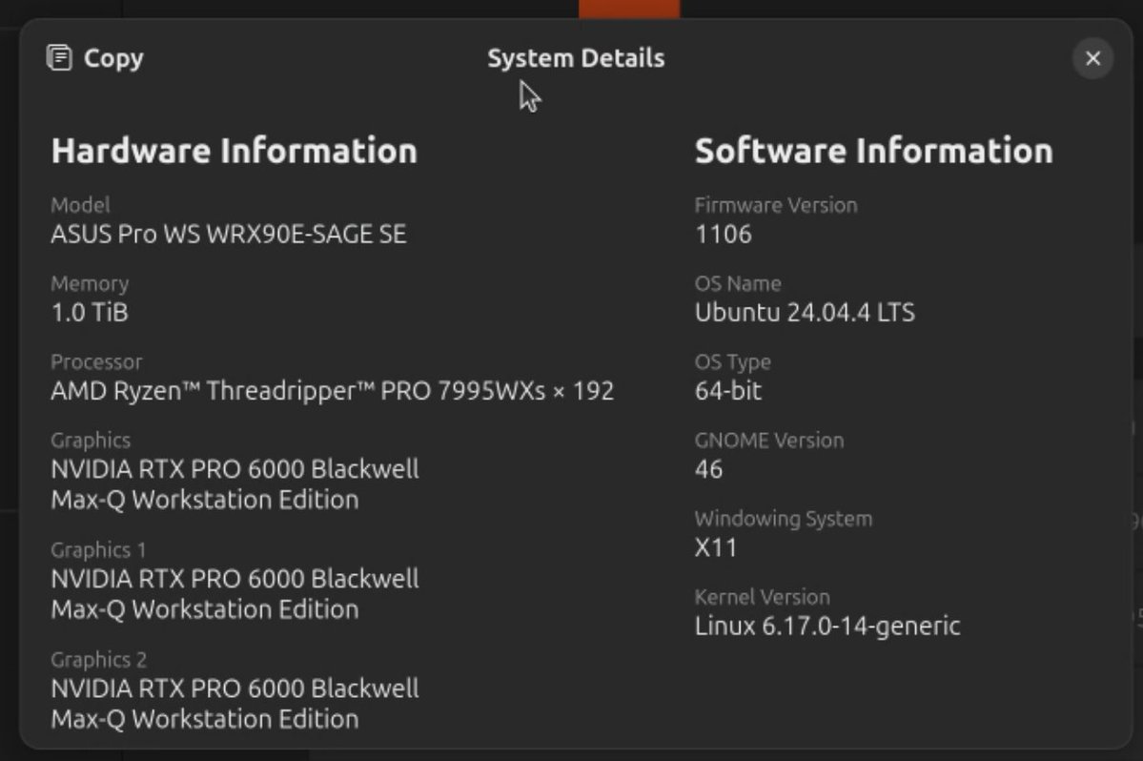Screen dimensions: 1143x761
Task: Click the Software Information heading
Action: click(x=873, y=151)
